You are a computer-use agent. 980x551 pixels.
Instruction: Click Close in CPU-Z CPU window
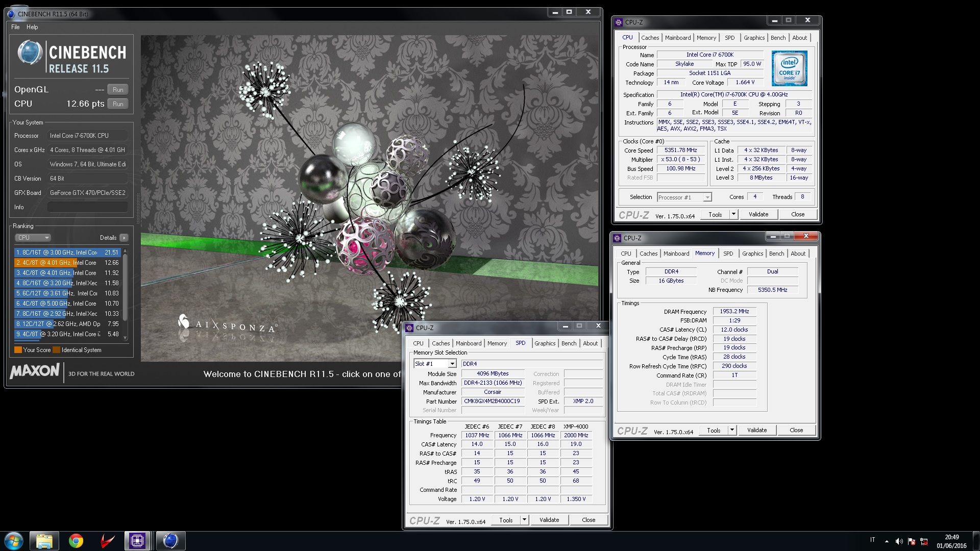point(798,215)
